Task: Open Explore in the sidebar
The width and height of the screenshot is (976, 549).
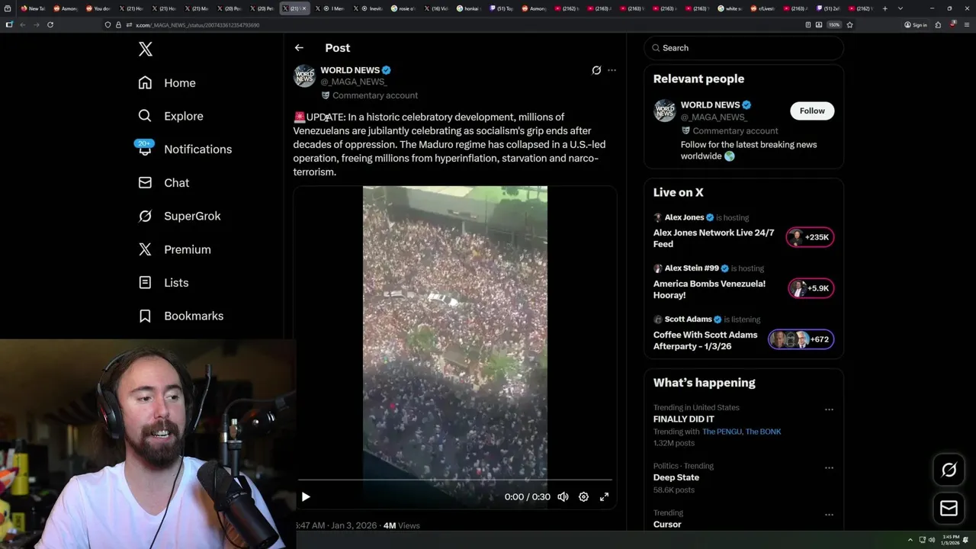Action: (171, 116)
